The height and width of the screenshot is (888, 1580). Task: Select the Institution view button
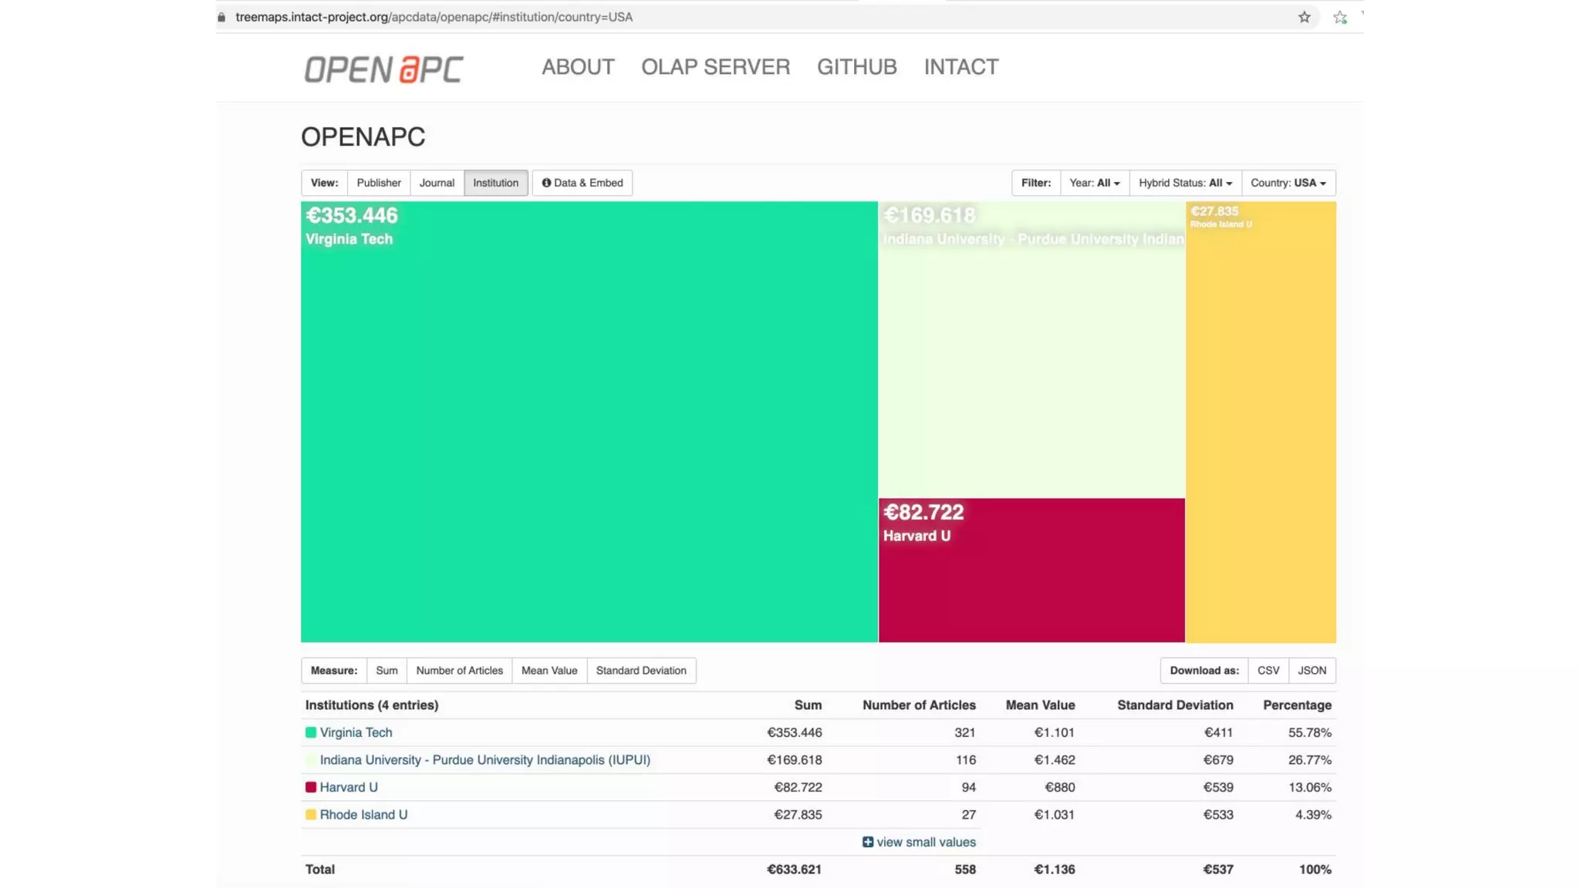(495, 183)
